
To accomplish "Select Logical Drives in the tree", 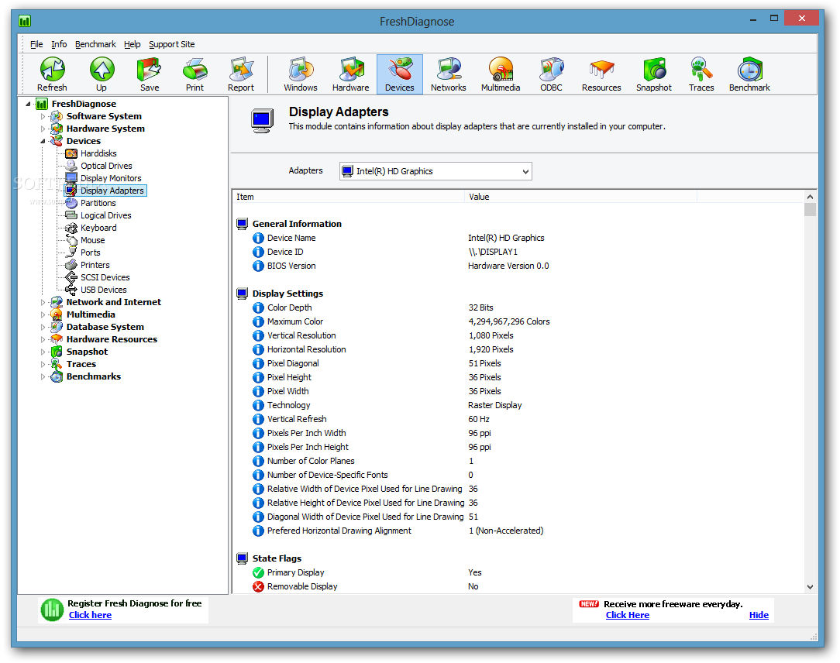I will coord(106,215).
